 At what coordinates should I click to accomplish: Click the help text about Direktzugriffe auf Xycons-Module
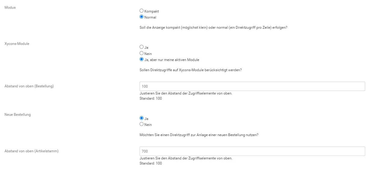[191, 70]
